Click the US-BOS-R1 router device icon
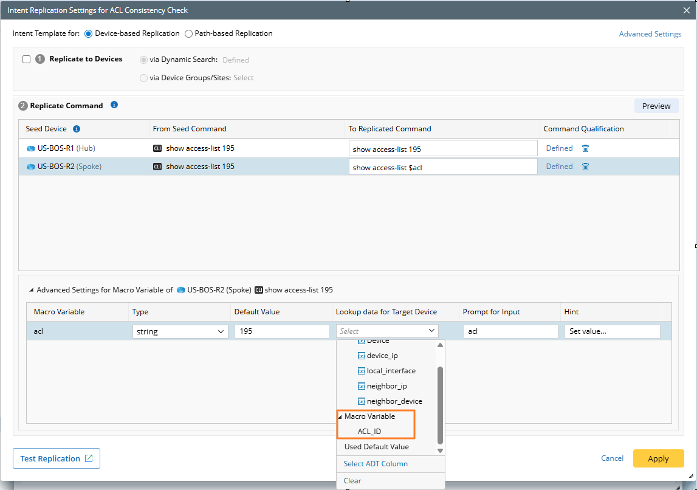The height and width of the screenshot is (490, 697). 31,148
